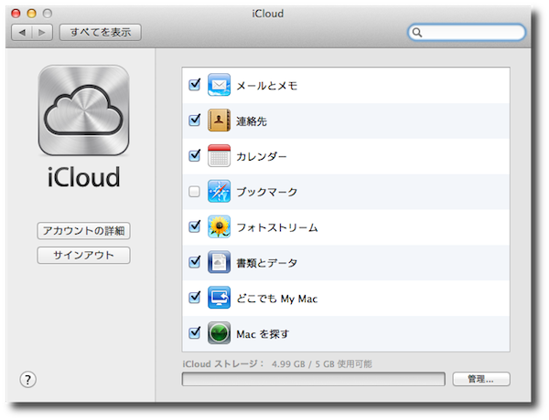Click the Back to My Mac icon
Screen dimensions: 549x420
pyautogui.click(x=219, y=298)
